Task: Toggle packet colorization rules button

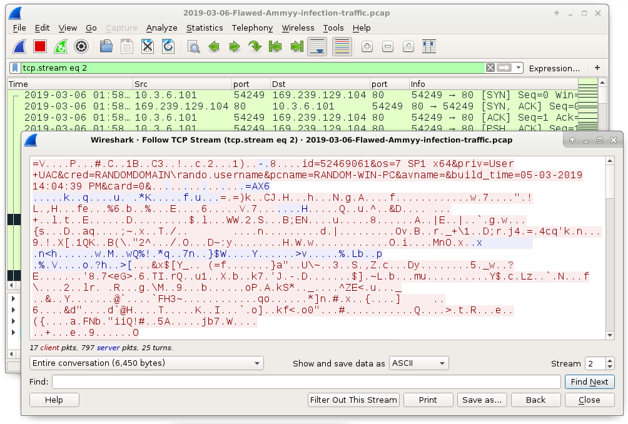Action: (342, 46)
